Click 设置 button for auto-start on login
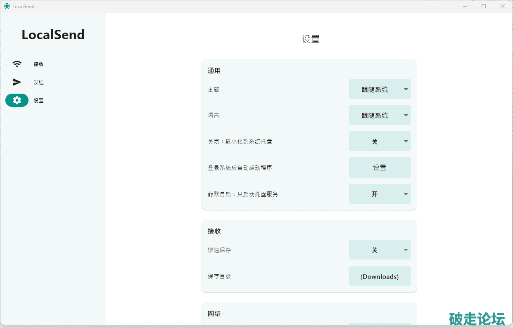513x328 pixels. point(379,168)
